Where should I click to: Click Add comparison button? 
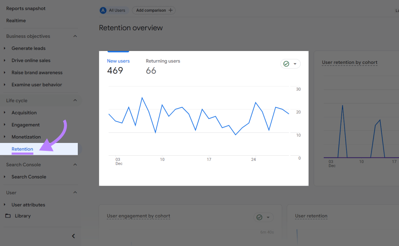(x=154, y=10)
